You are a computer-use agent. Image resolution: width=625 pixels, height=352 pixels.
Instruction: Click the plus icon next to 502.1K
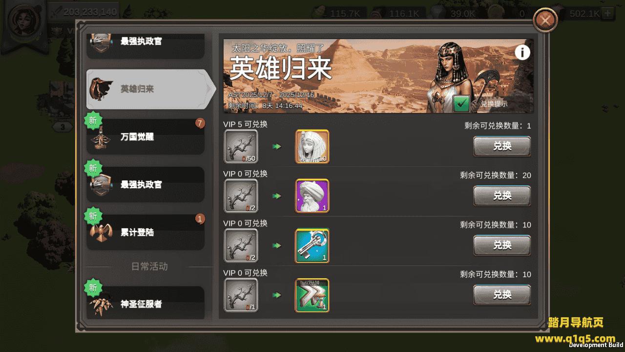[607, 13]
